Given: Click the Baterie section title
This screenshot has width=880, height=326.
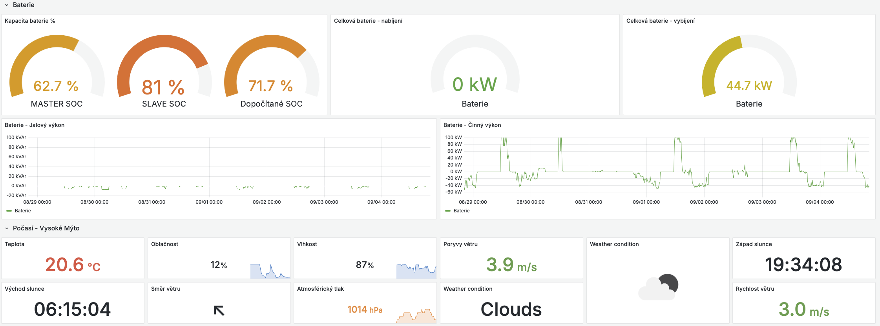Looking at the screenshot, I should tap(24, 5).
